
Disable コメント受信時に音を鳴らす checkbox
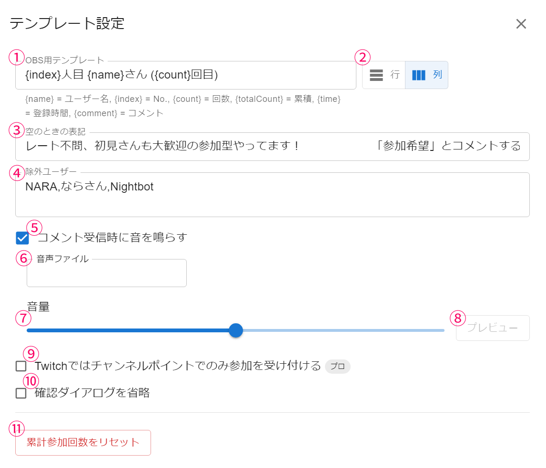(x=22, y=238)
